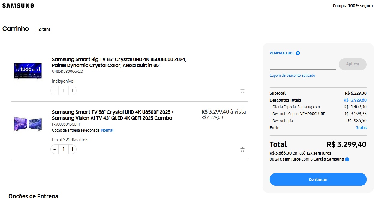Decrease quantity of the U8500F combo

coord(54,149)
